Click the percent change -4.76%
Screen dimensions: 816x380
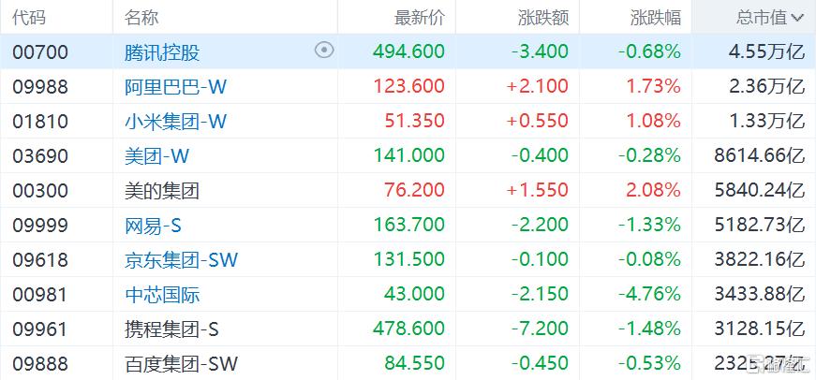649,294
